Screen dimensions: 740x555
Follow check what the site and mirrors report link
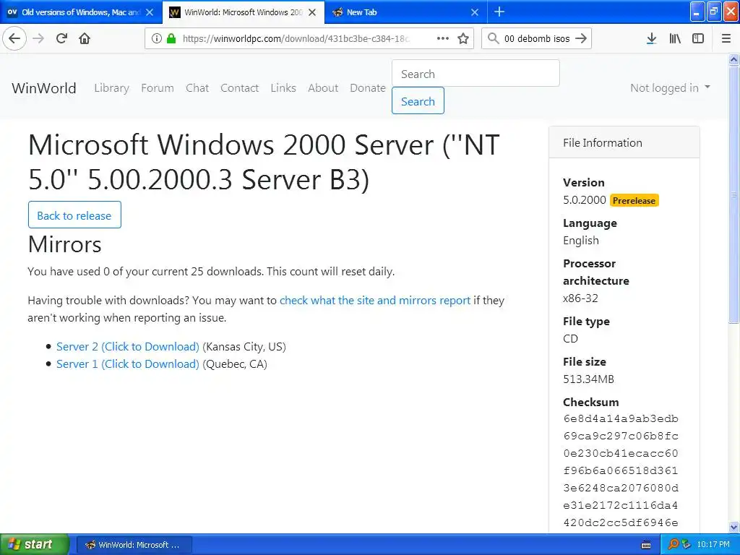point(375,300)
